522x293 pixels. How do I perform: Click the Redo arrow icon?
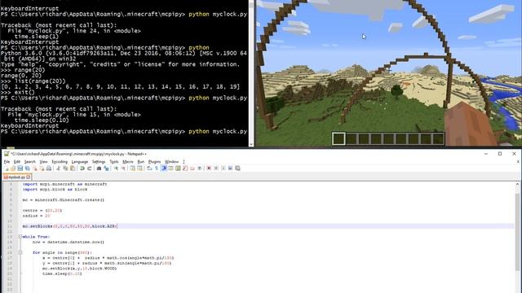(89, 168)
